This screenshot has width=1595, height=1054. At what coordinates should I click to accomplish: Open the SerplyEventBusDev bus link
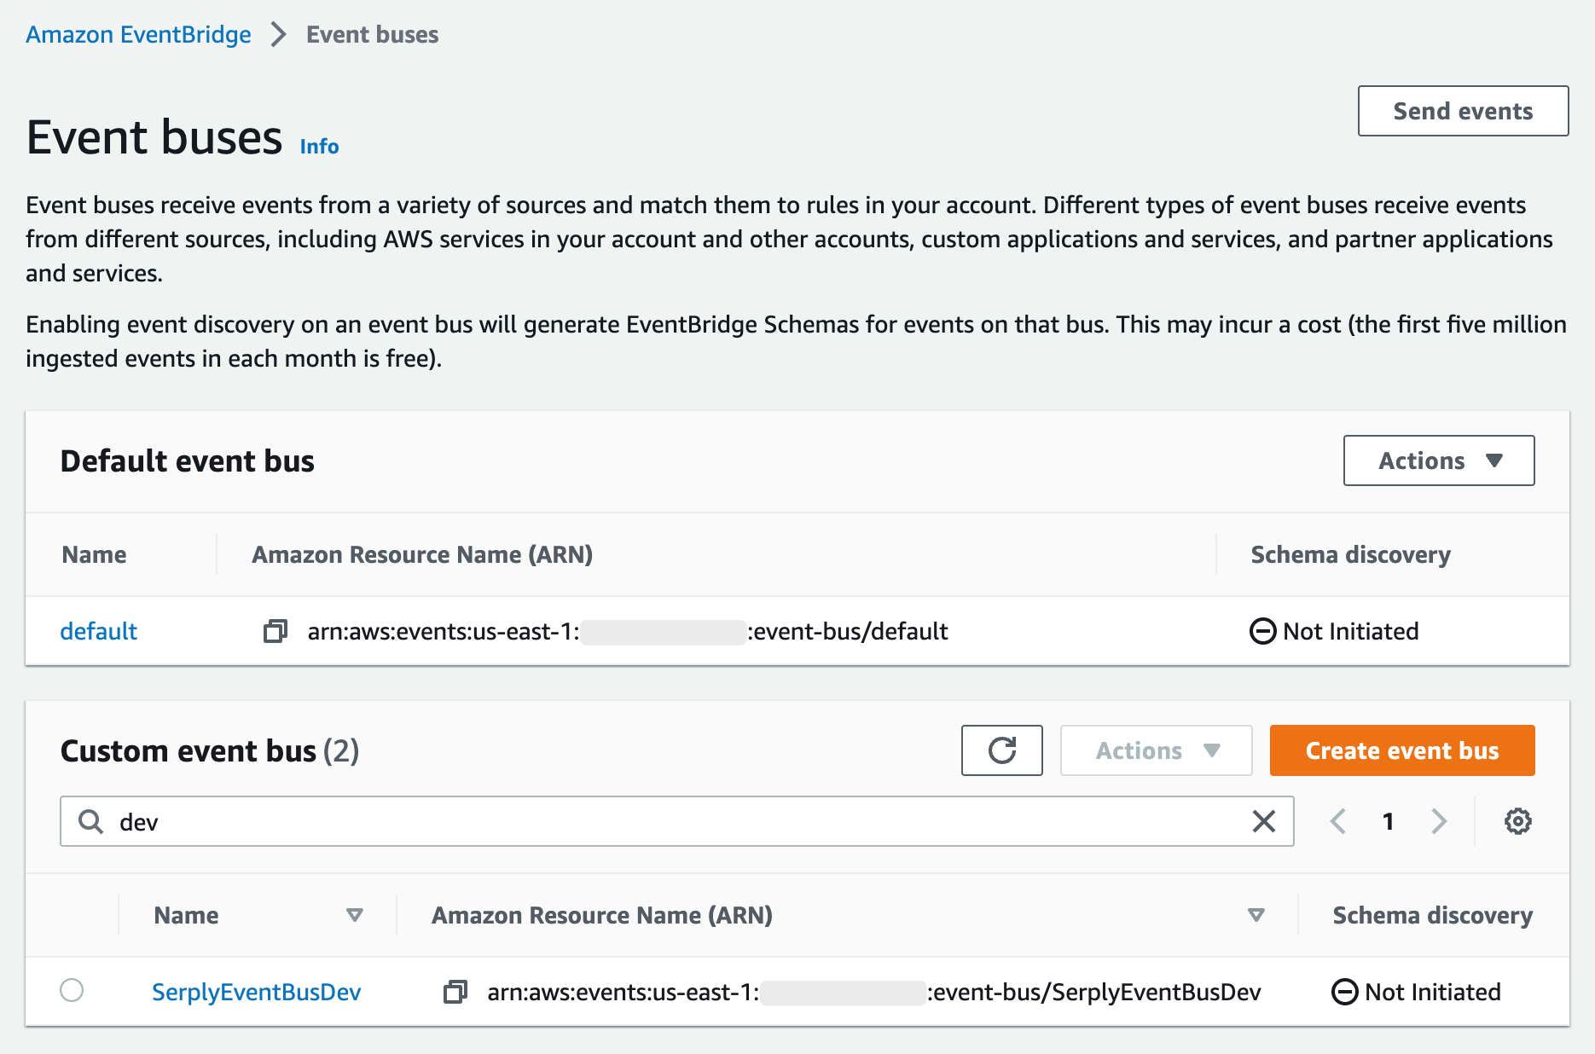(256, 992)
